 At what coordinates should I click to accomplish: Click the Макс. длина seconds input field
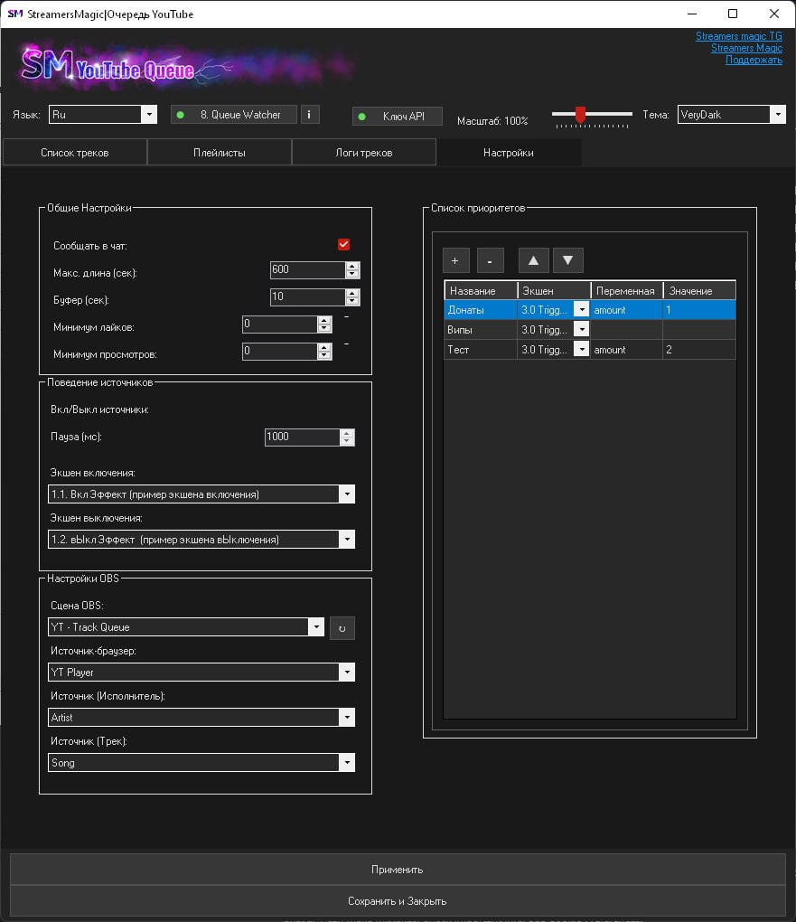[306, 270]
